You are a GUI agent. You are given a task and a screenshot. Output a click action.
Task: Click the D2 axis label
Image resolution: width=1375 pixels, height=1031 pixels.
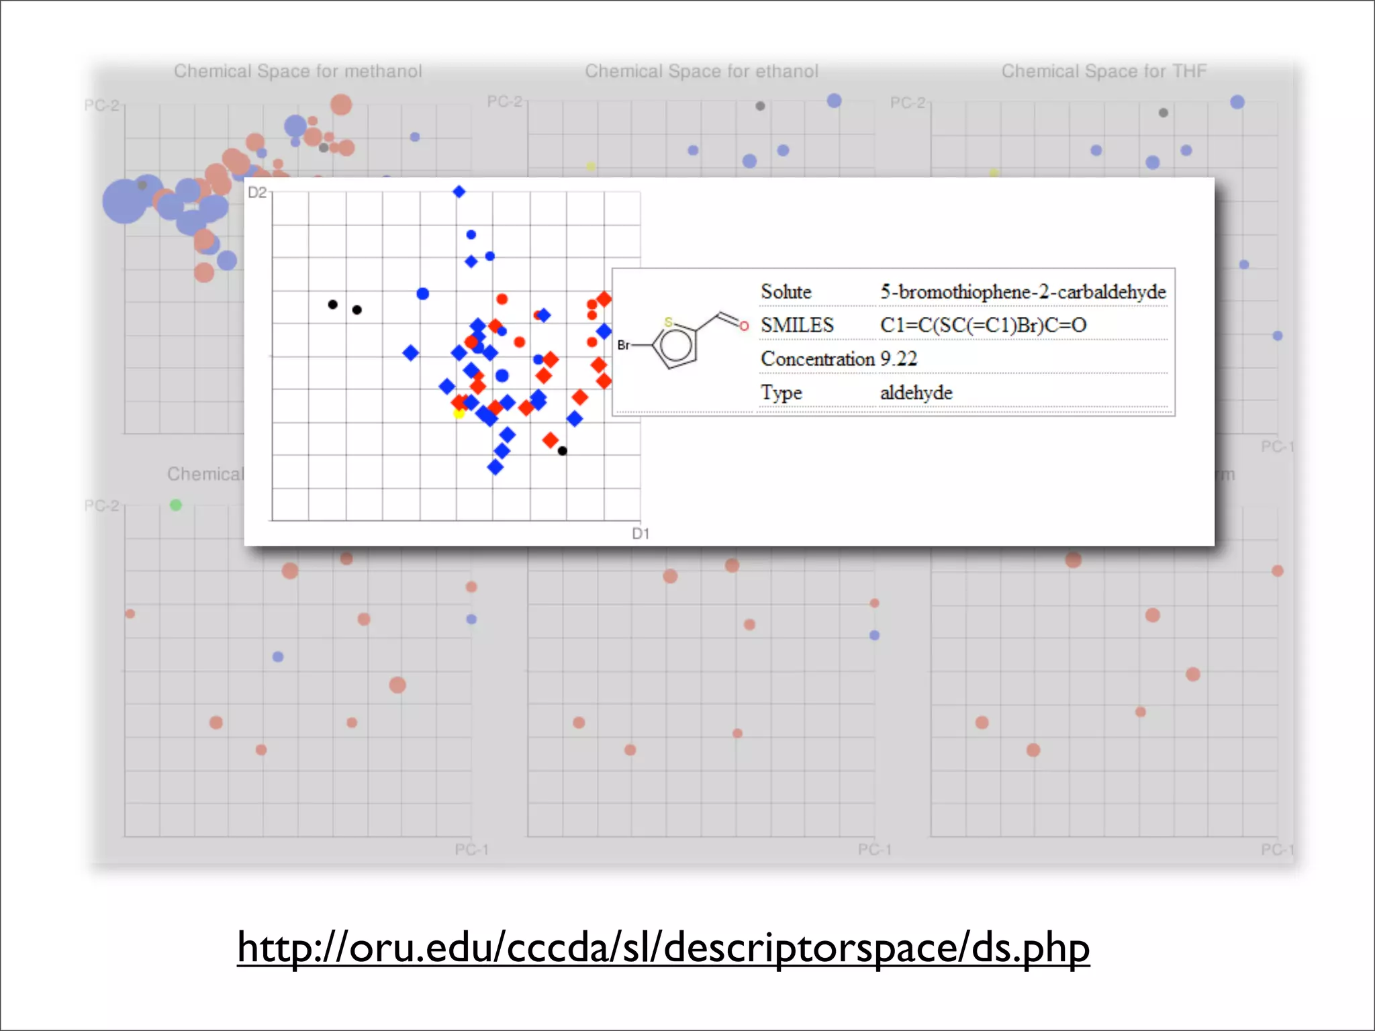tap(257, 193)
